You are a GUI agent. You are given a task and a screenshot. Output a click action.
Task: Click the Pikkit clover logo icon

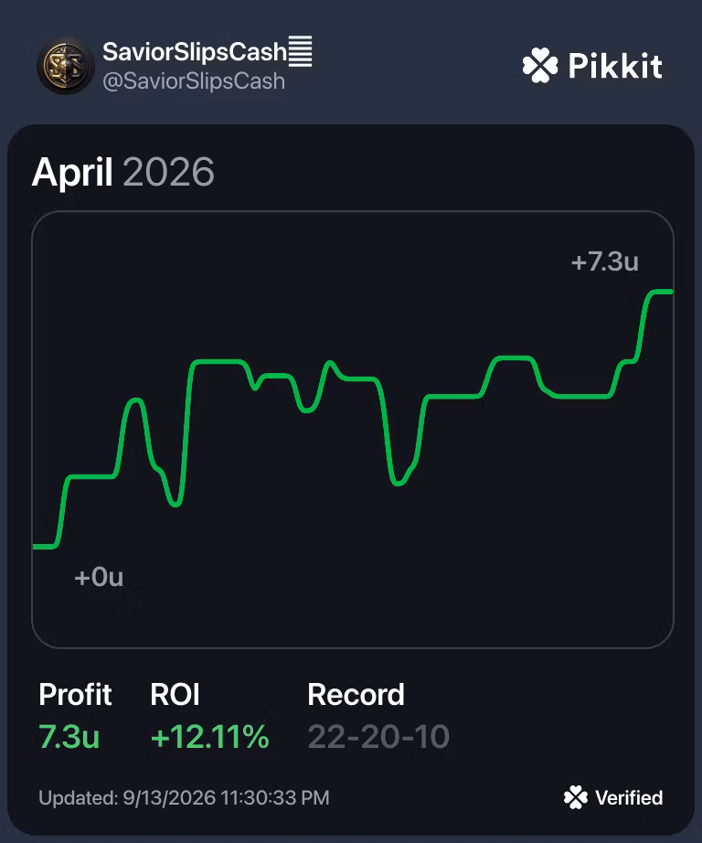tap(540, 66)
